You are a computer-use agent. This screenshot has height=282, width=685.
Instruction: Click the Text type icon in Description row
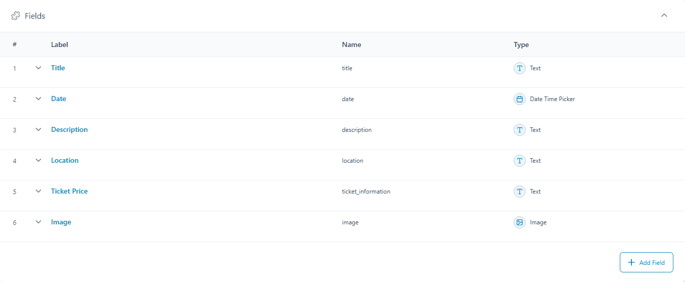tap(520, 130)
